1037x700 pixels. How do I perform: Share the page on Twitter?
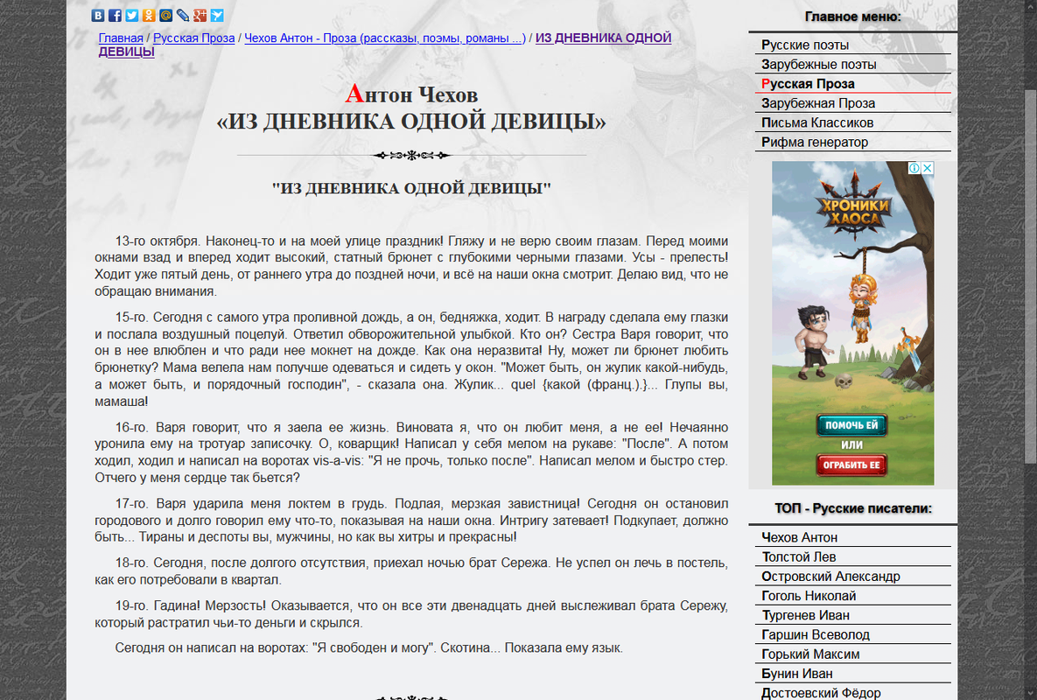(x=131, y=15)
